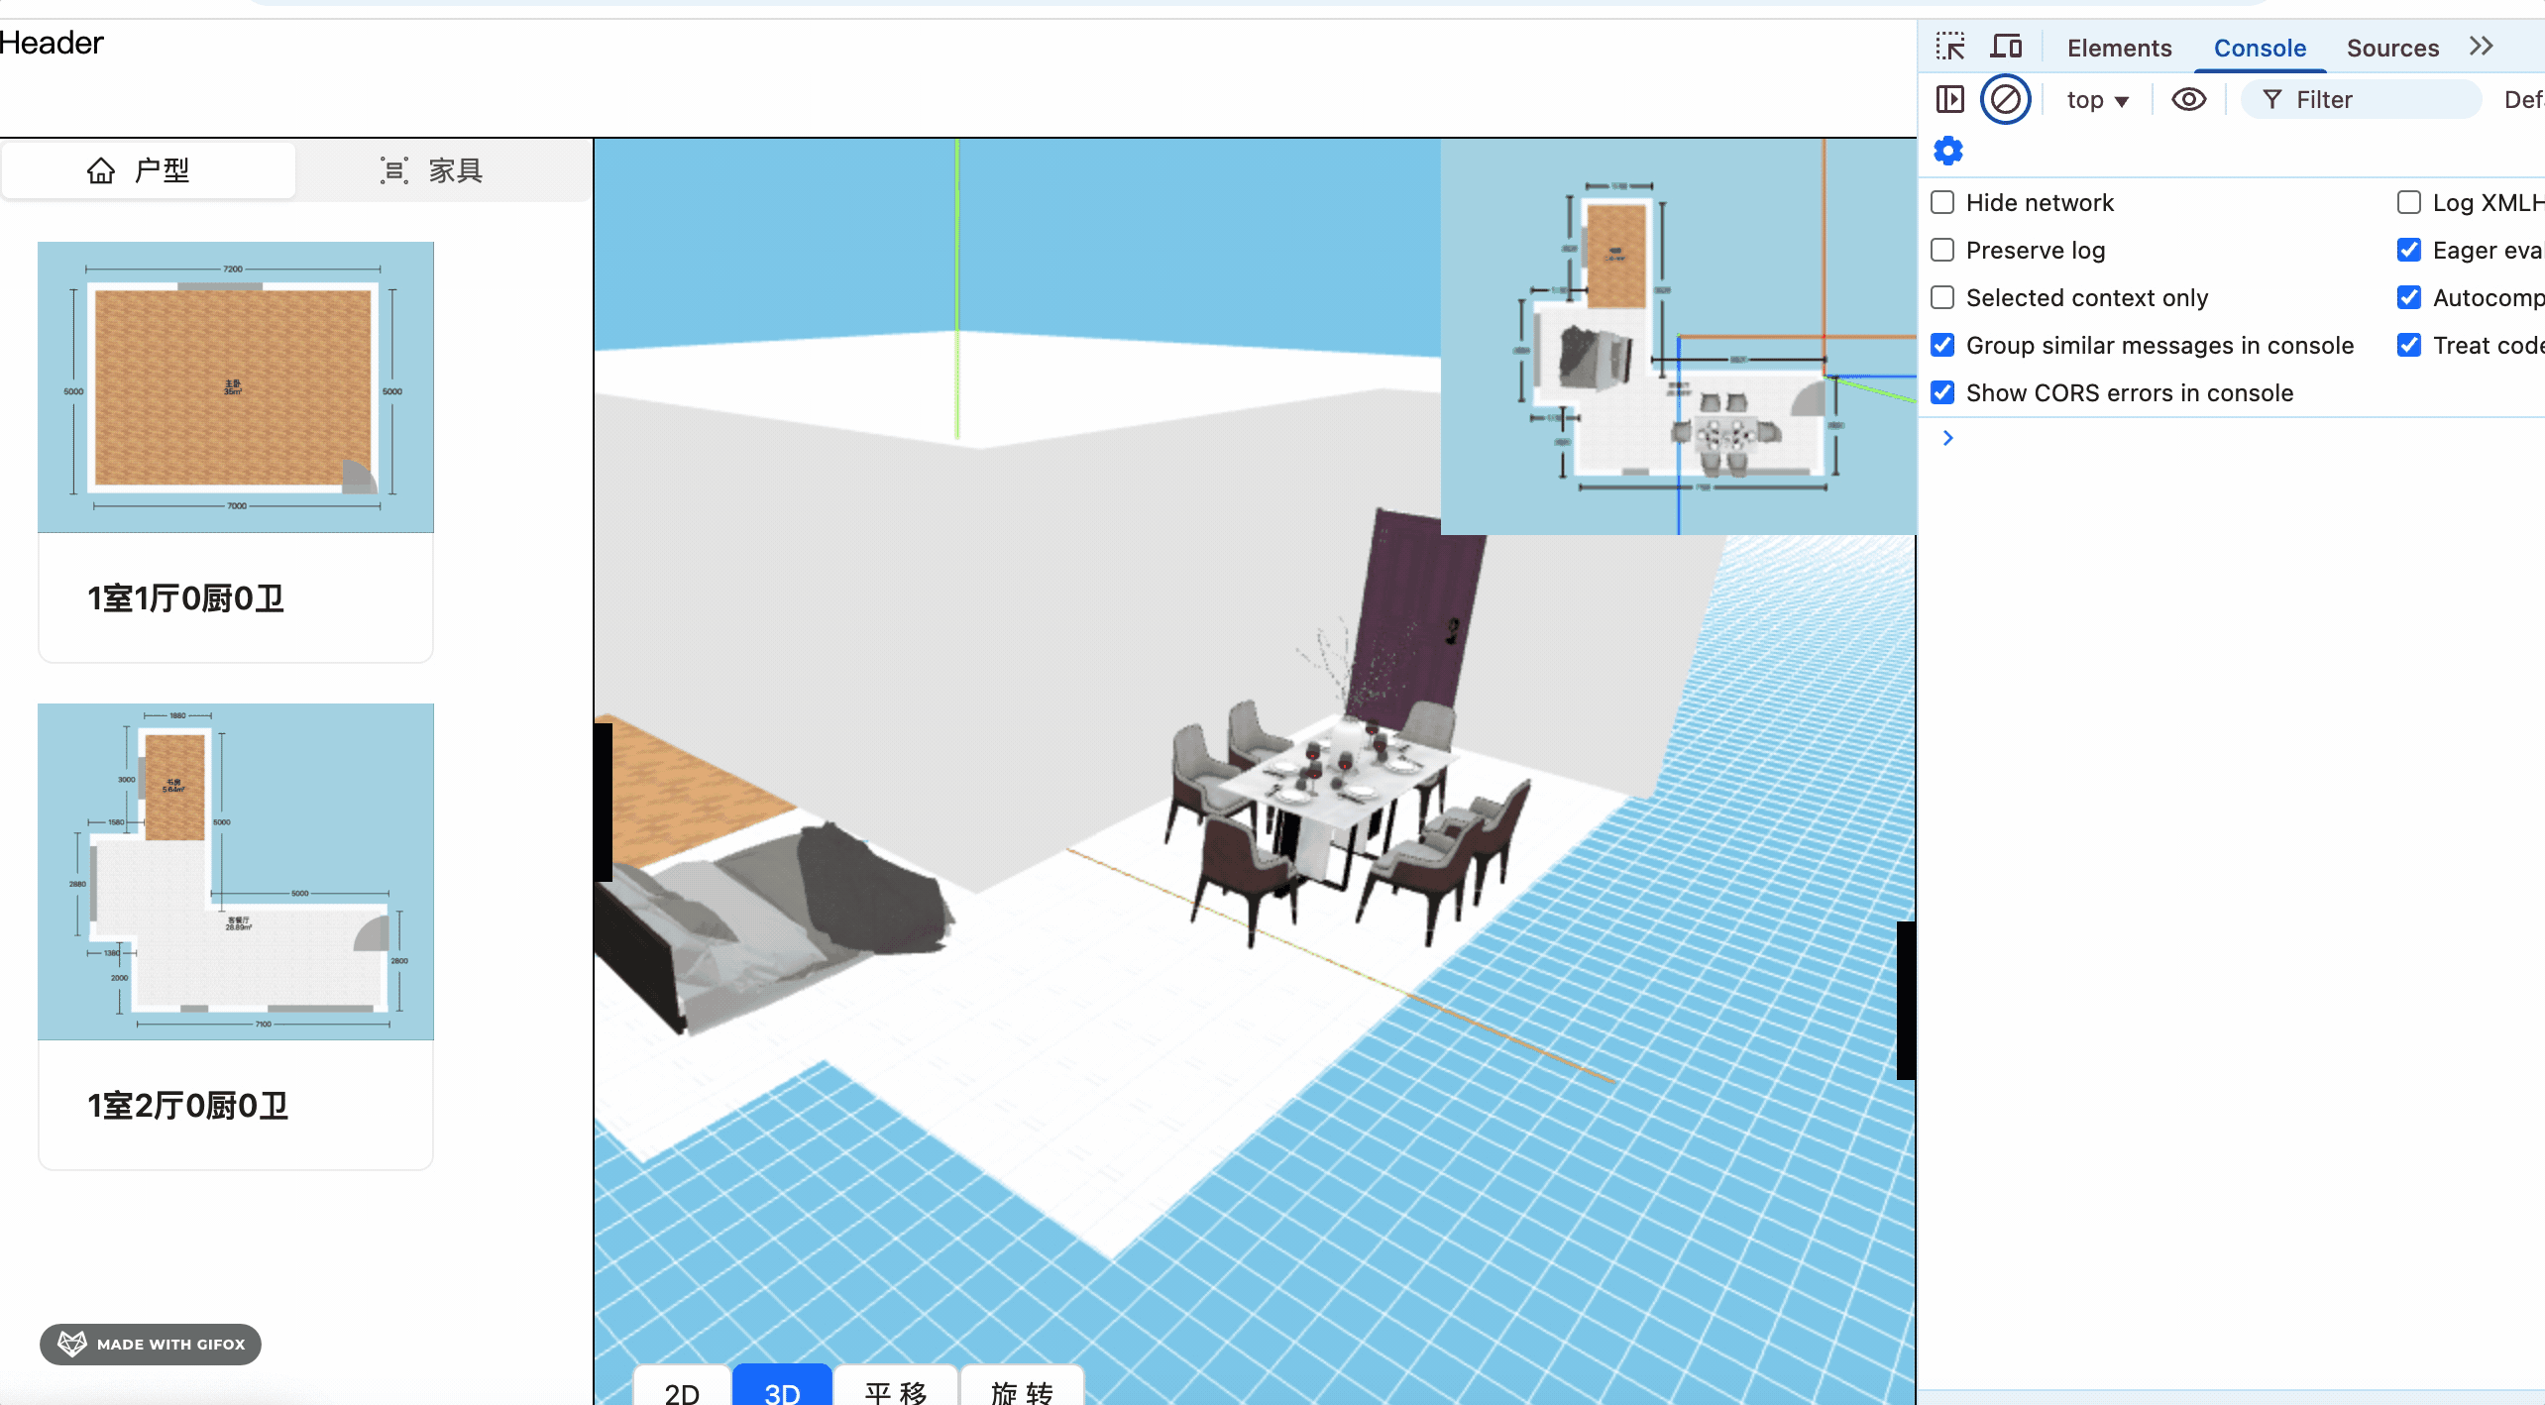Click the 2D minimap preview in viewport

1678,337
